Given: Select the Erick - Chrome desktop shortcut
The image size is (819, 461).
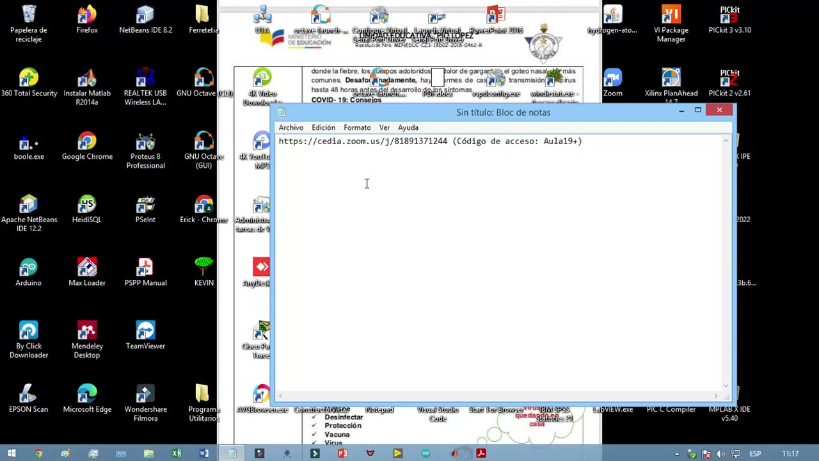Looking at the screenshot, I should click(204, 209).
